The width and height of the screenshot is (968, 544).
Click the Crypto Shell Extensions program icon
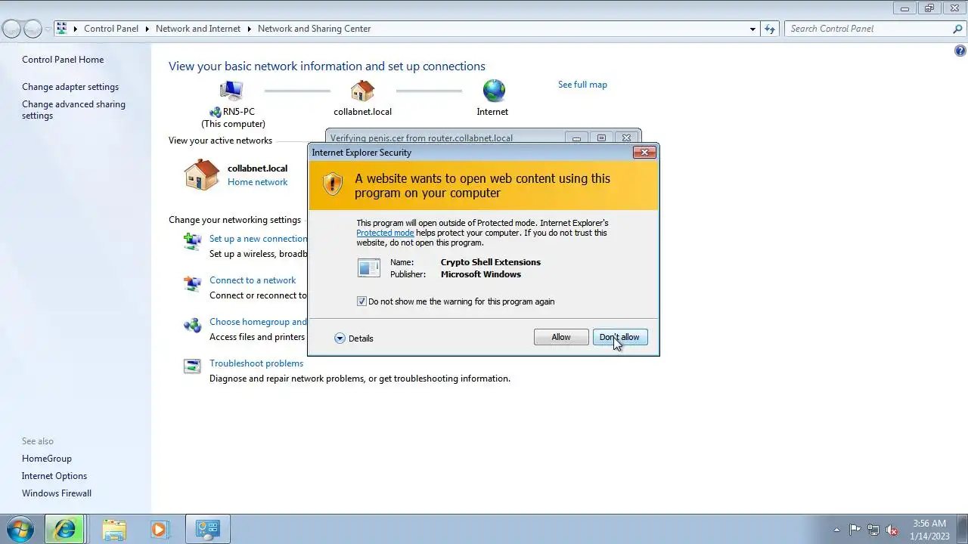click(369, 267)
